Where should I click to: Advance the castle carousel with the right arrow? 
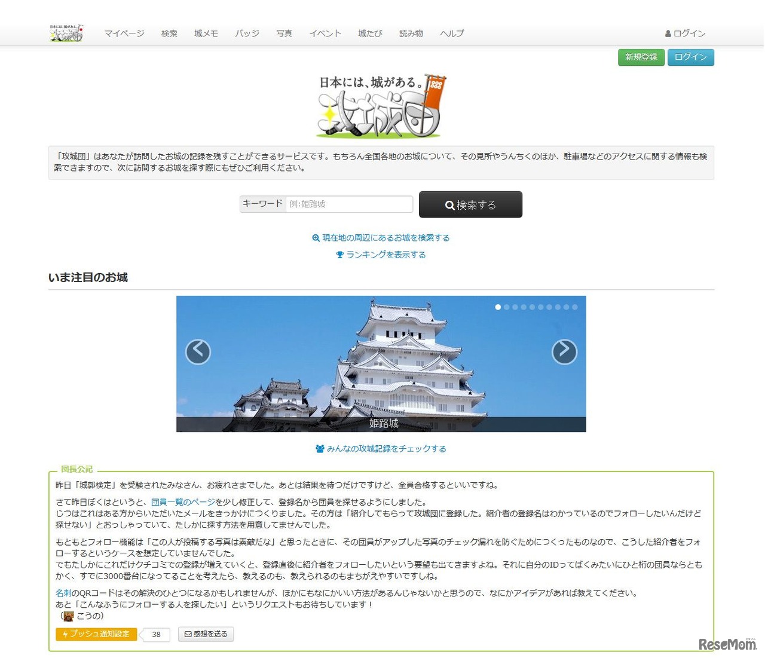tap(564, 352)
